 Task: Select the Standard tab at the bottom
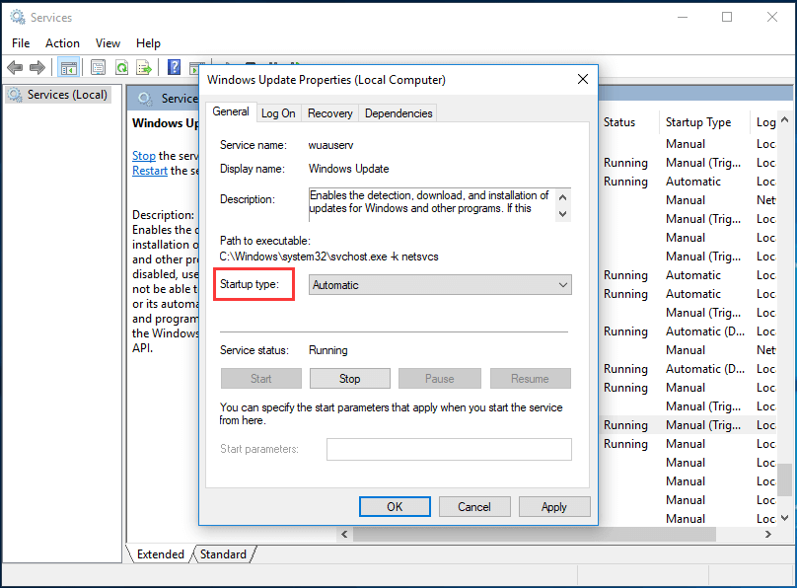tap(223, 553)
